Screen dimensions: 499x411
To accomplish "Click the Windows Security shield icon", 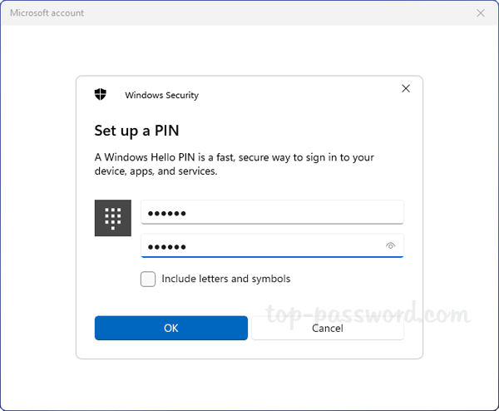I will tap(100, 94).
